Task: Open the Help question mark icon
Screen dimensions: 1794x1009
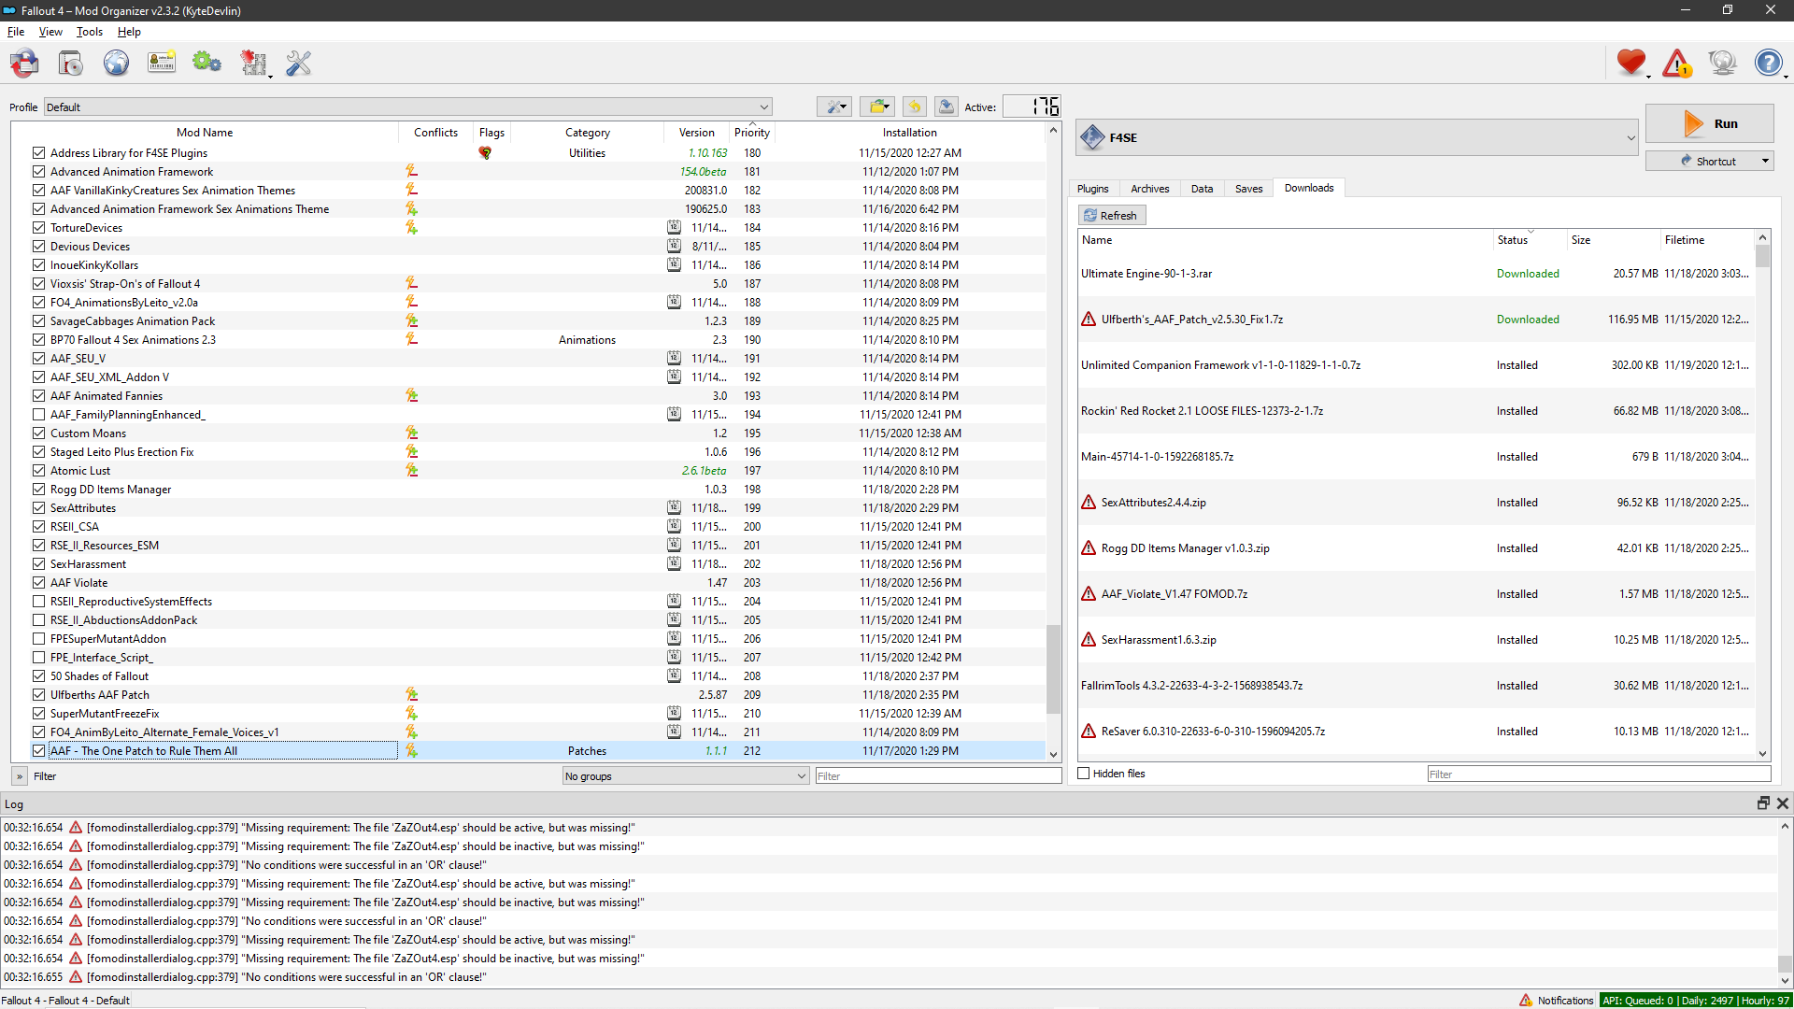Action: pos(1768,63)
